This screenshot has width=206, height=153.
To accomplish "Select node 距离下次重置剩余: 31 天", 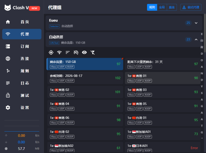I will [163, 64].
